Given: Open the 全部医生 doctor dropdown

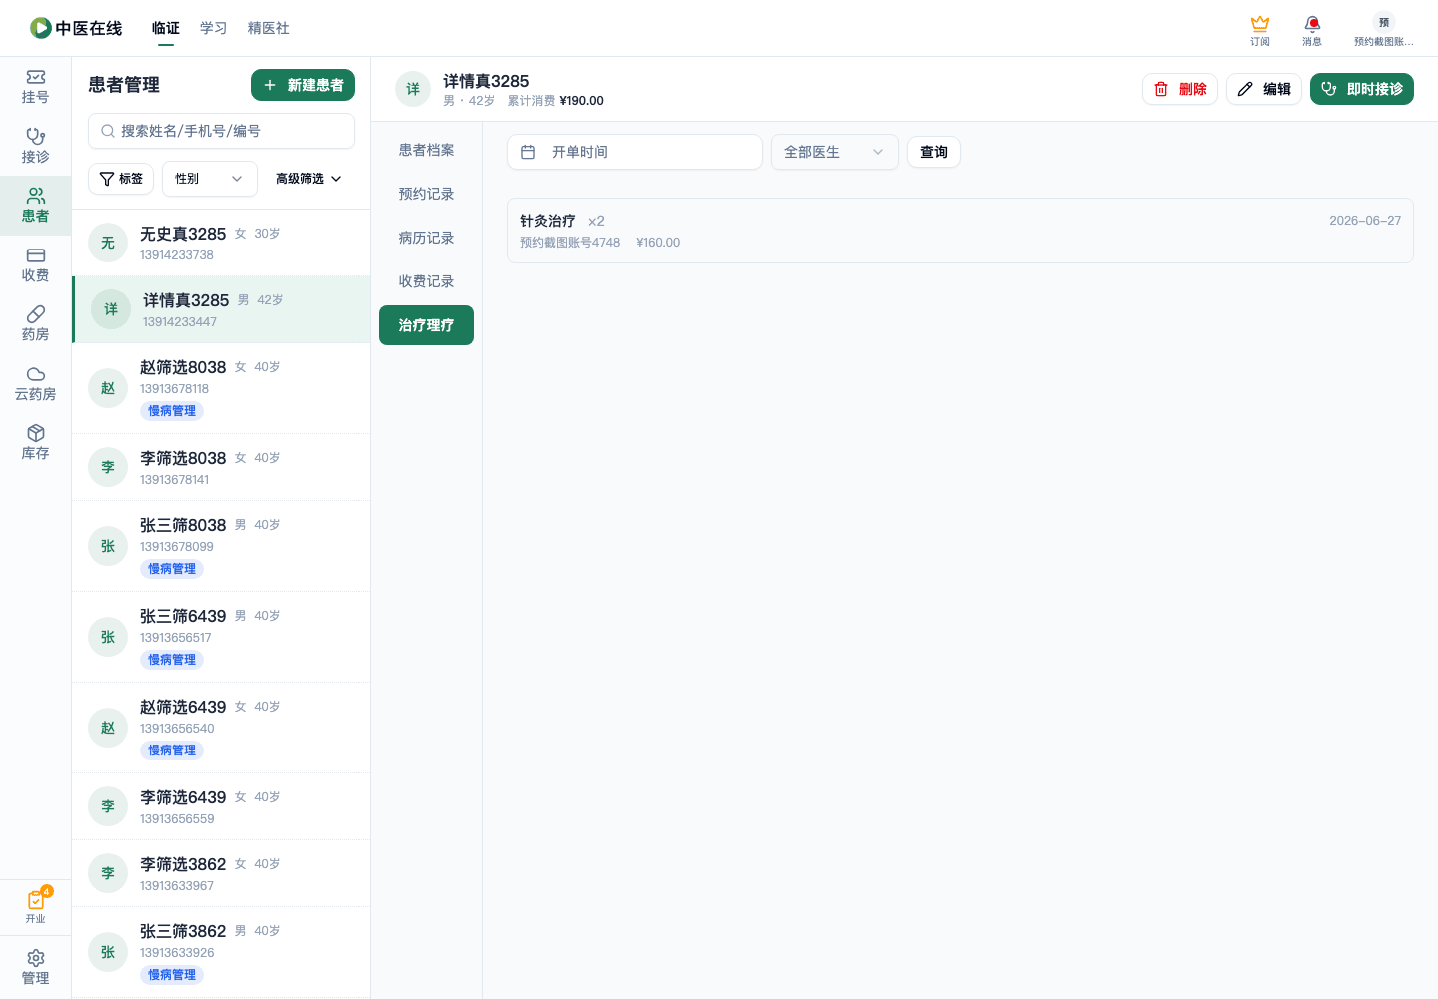Looking at the screenshot, I should (835, 152).
